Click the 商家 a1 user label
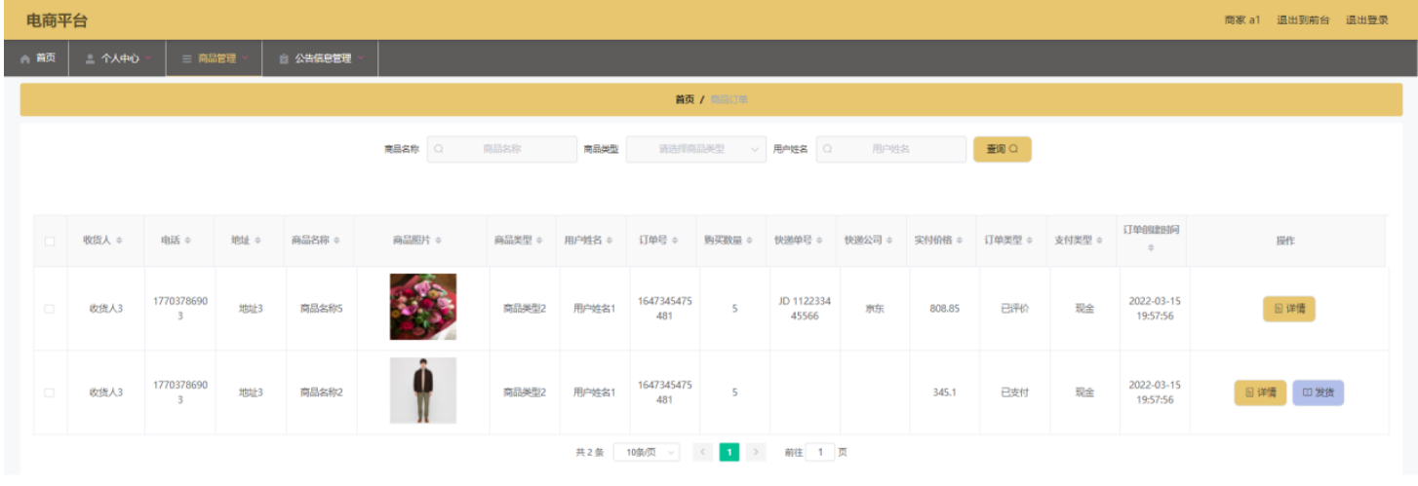 [x=1242, y=20]
